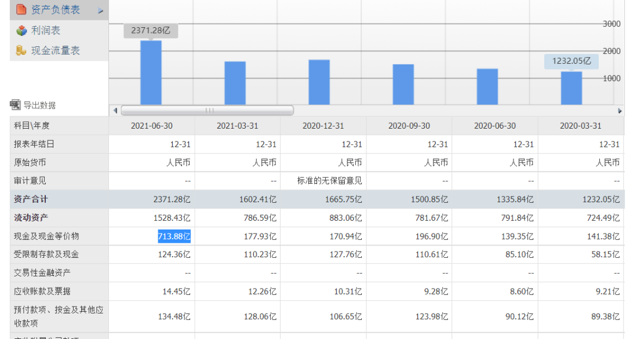Click the 现金流量表 coins icon
The height and width of the screenshot is (339, 626).
click(x=21, y=50)
